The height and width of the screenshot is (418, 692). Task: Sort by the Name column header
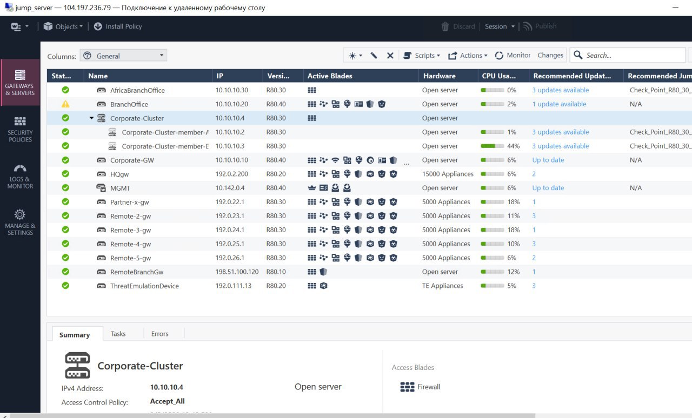click(x=148, y=76)
